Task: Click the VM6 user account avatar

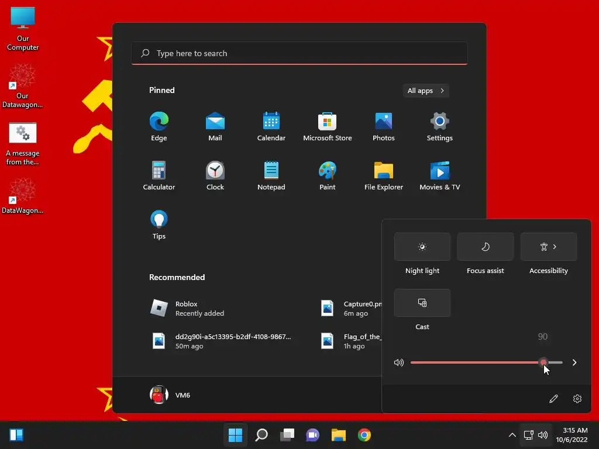Action: [159, 395]
